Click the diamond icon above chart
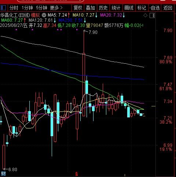 click(x=145, y=15)
